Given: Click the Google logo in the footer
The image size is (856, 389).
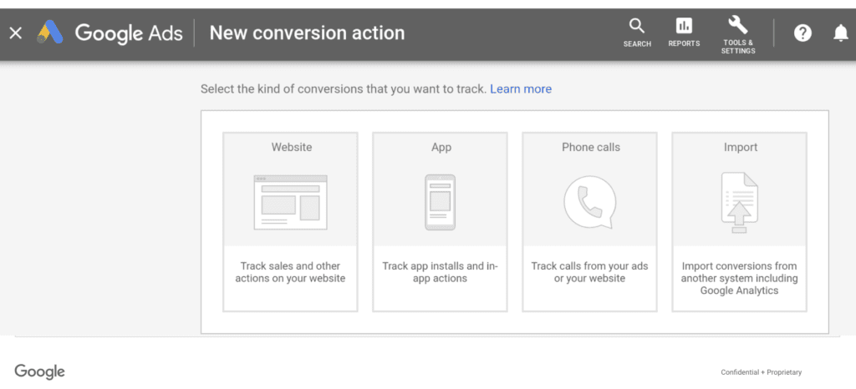Looking at the screenshot, I should [39, 371].
